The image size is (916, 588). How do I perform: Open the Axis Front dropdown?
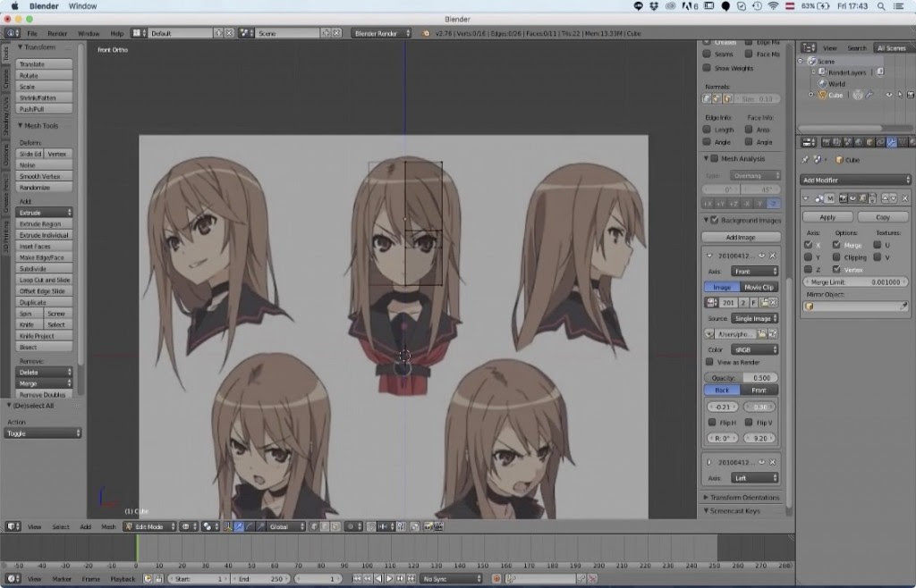(x=754, y=272)
